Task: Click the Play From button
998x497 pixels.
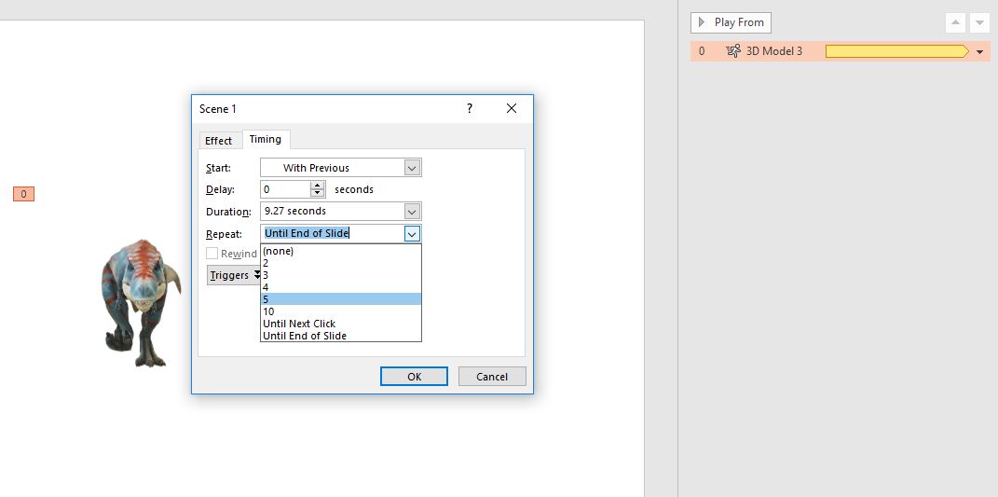Action: click(731, 22)
